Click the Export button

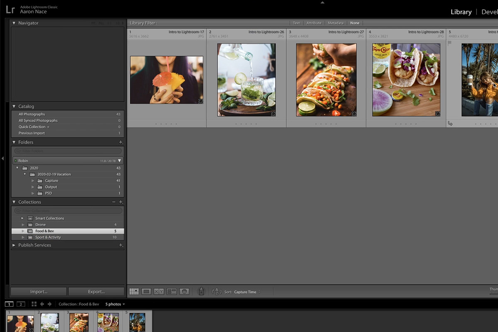coord(96,291)
